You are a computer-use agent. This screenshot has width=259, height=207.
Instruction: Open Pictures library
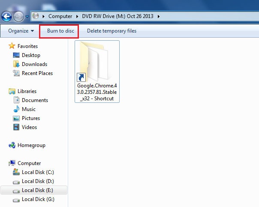pyautogui.click(x=31, y=118)
